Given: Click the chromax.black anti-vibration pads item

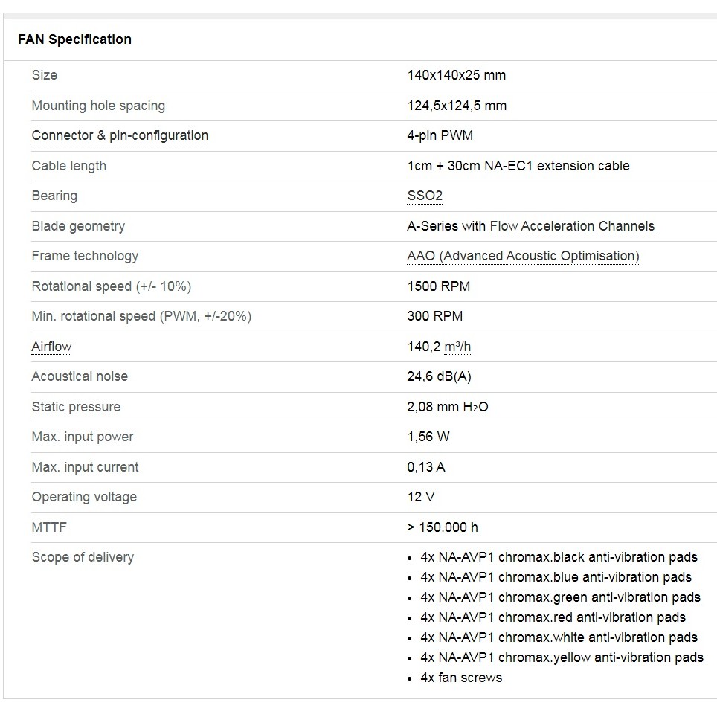Looking at the screenshot, I should tap(559, 557).
